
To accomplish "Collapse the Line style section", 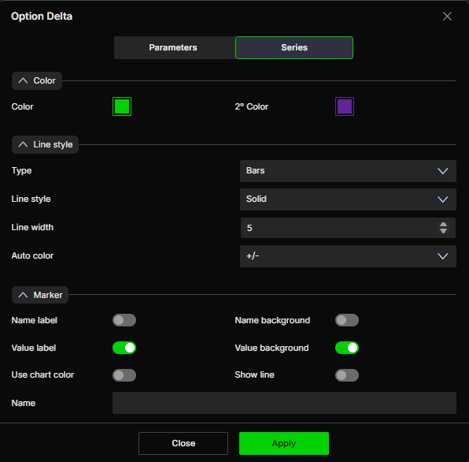I will click(x=45, y=144).
